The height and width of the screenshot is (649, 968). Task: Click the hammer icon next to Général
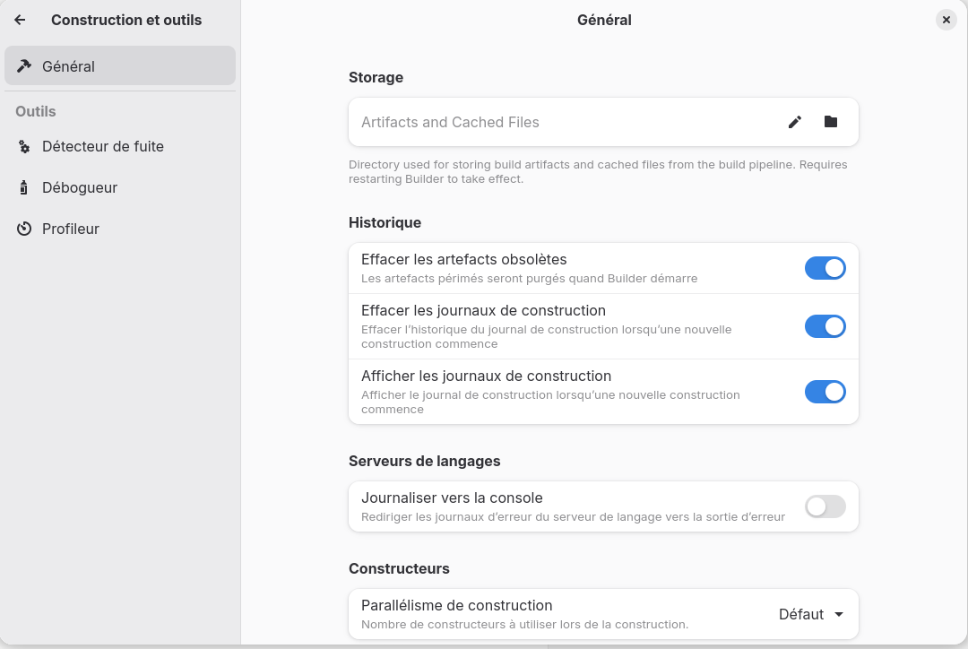[24, 65]
